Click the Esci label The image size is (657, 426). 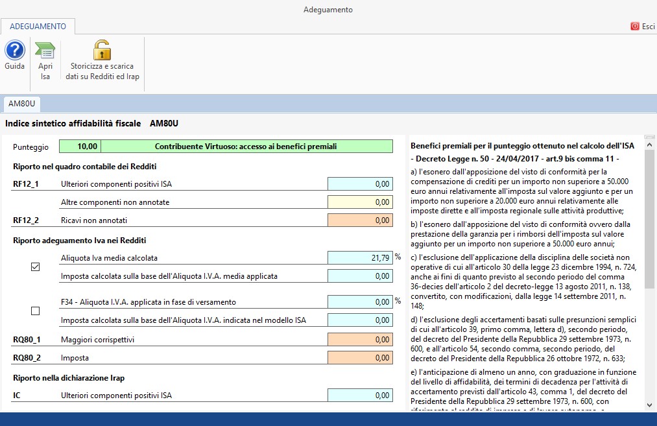pyautogui.click(x=648, y=27)
